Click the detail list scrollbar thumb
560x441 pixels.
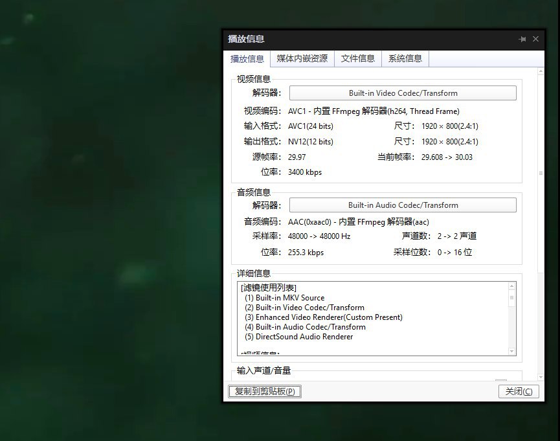[x=512, y=299]
